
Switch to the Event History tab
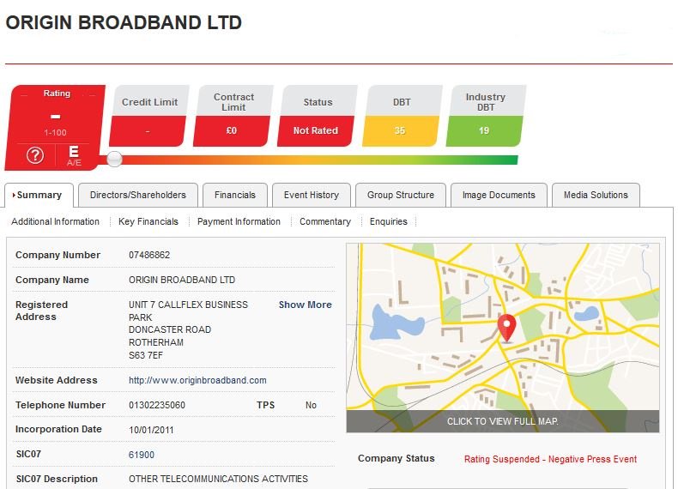click(x=312, y=195)
